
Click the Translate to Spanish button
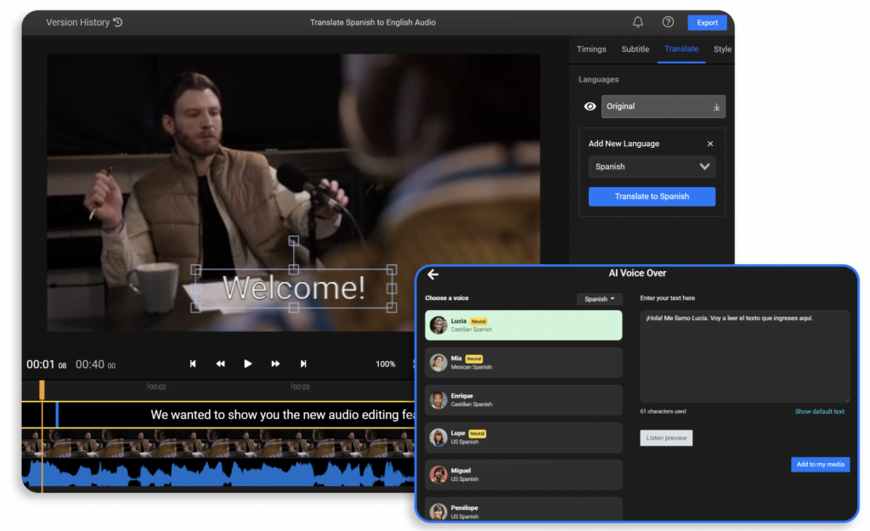pos(652,196)
